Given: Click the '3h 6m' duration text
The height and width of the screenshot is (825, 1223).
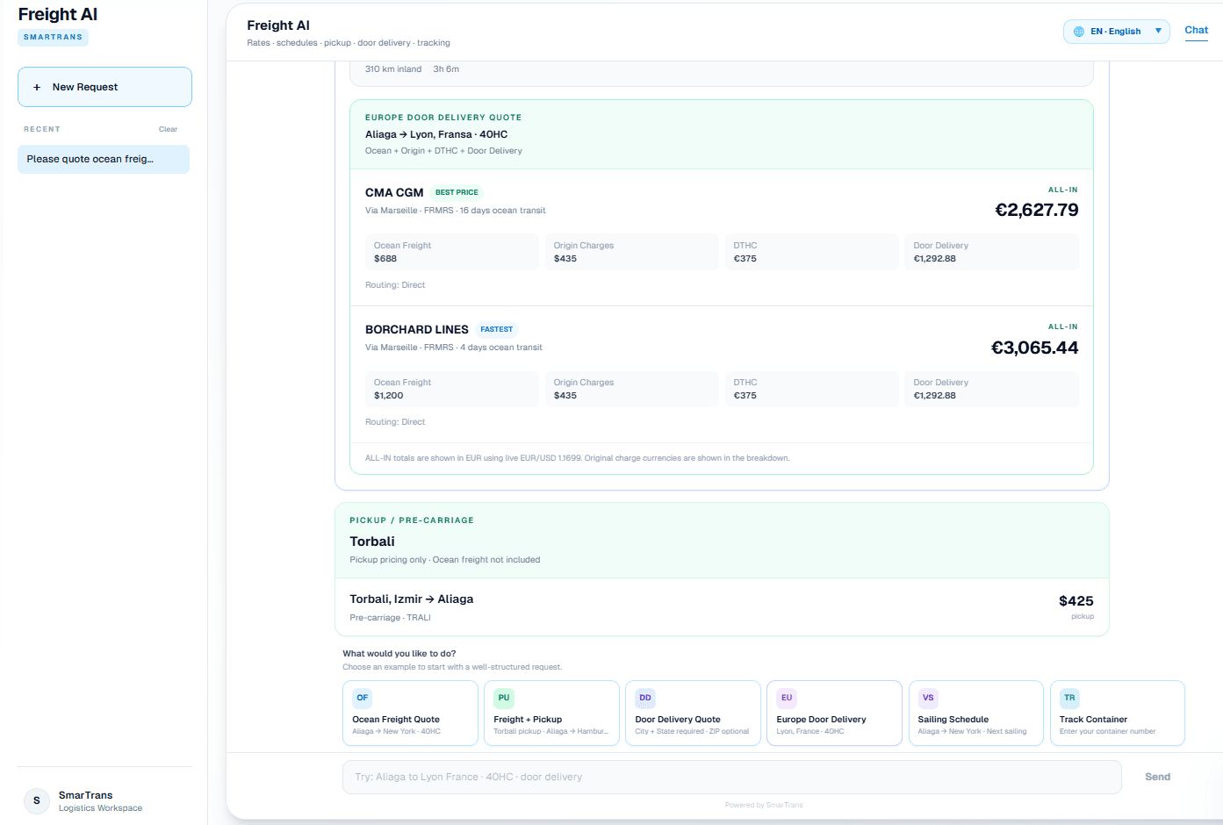Looking at the screenshot, I should [446, 69].
